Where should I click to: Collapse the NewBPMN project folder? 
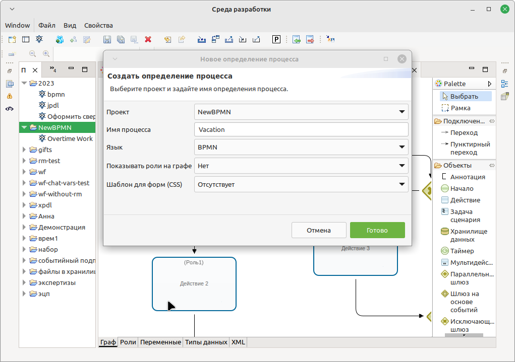pyautogui.click(x=24, y=127)
